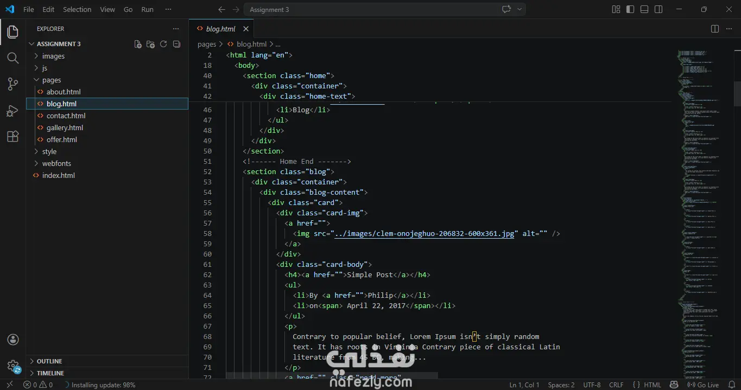Click Ln 1, Col 1 in status bar
The width and height of the screenshot is (741, 390).
tap(524, 385)
